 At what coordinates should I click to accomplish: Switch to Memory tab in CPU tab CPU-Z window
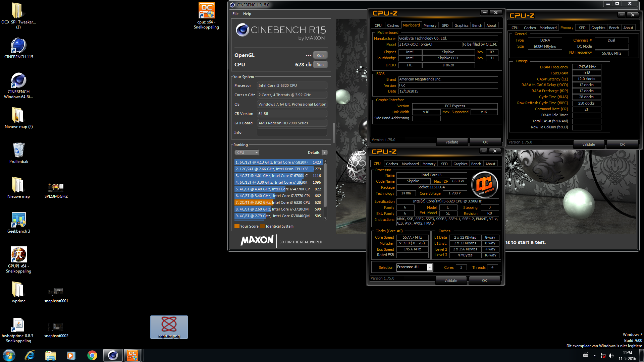429,164
